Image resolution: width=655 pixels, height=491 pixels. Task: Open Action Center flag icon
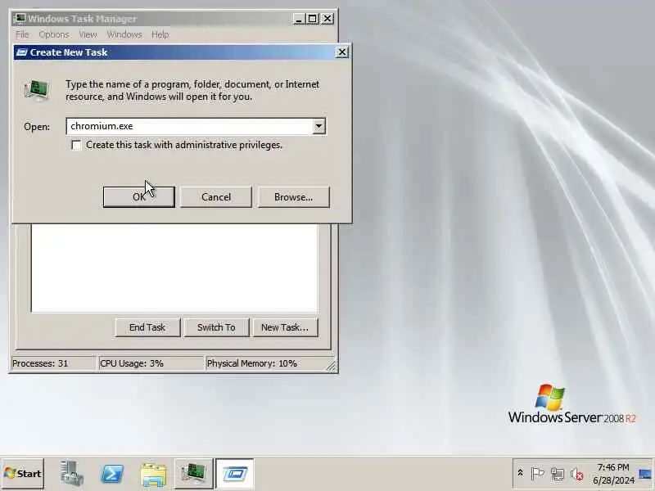coord(537,474)
